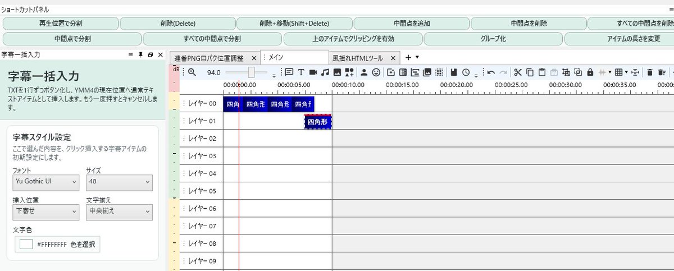Screen dimensions: 674x271
Task: Undo the last action
Action: pos(491,72)
